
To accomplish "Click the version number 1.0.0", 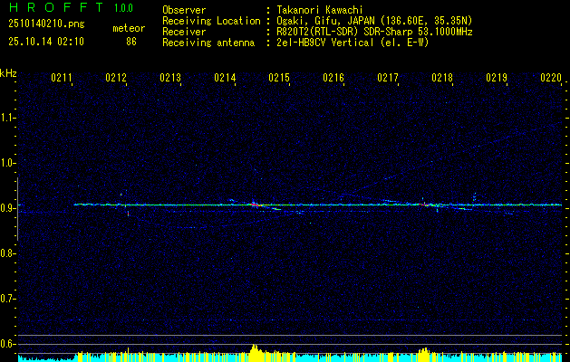I will click(x=123, y=8).
